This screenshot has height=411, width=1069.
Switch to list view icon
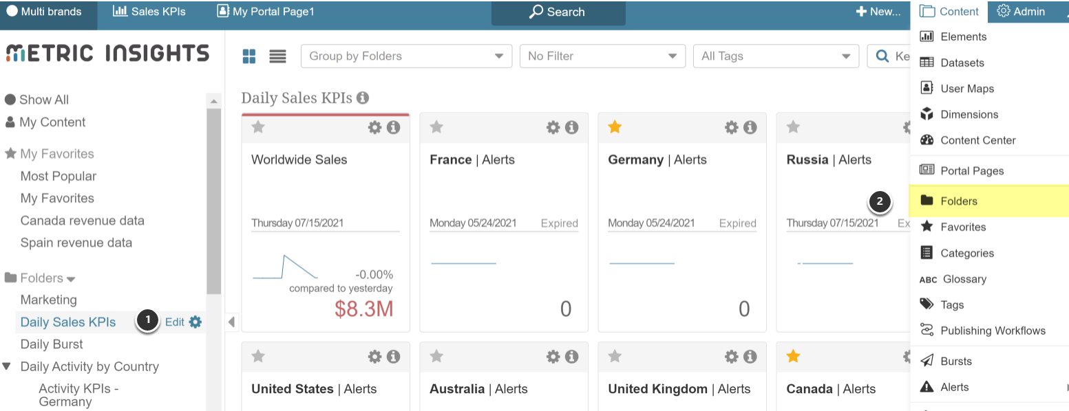(x=277, y=56)
